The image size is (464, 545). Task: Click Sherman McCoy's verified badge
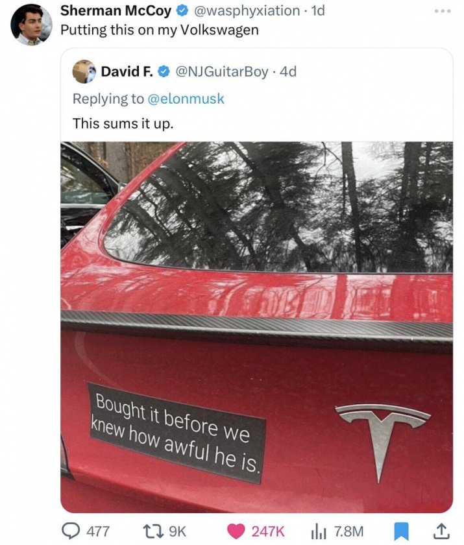point(182,11)
